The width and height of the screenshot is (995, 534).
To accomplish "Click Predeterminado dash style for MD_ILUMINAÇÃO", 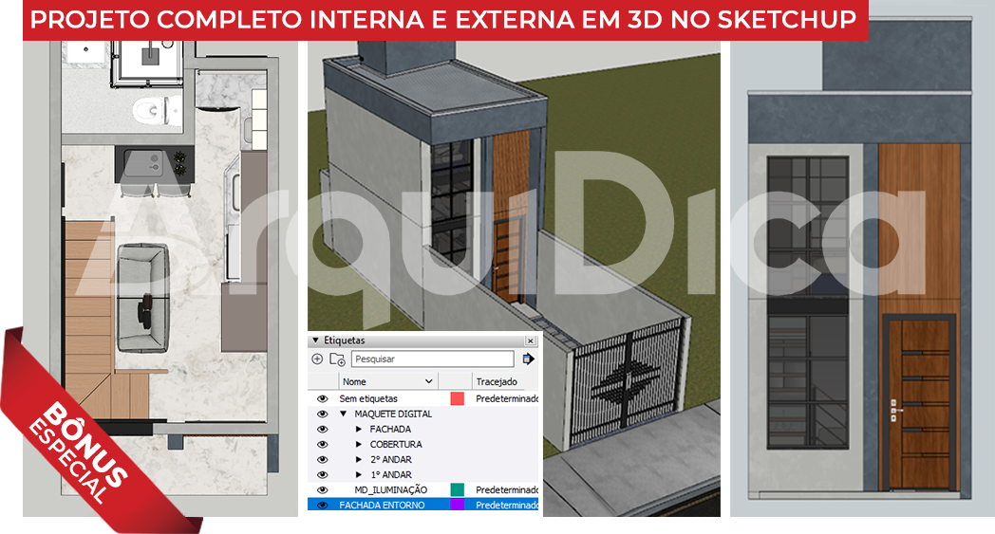I will 506,490.
